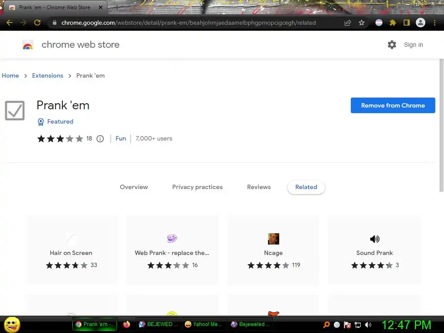Viewport: 444px width, 333px height.
Task: Click the troll face Web Prank icon
Action: click(x=172, y=239)
